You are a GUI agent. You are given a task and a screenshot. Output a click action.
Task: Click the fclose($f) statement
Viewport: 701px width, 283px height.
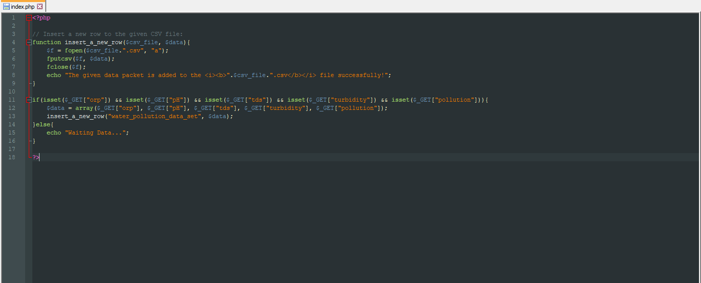pos(66,67)
